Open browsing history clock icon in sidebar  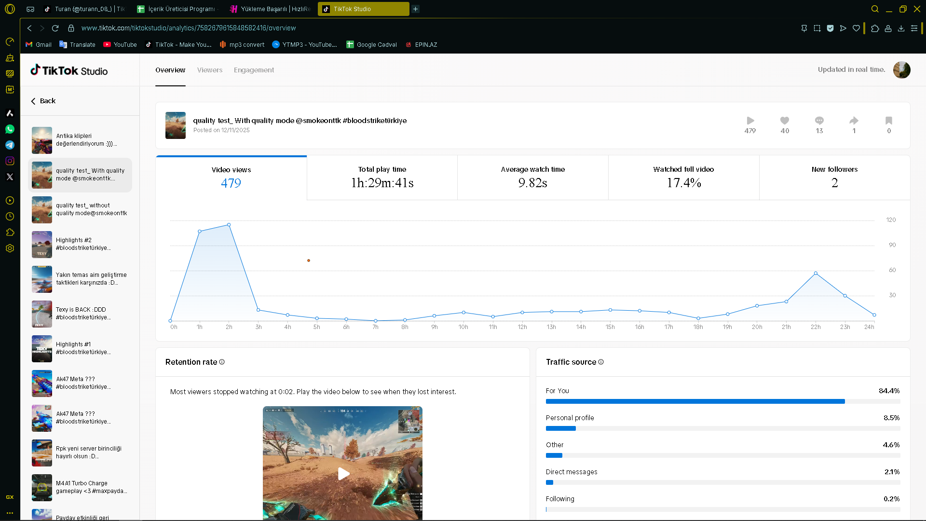[x=10, y=217]
